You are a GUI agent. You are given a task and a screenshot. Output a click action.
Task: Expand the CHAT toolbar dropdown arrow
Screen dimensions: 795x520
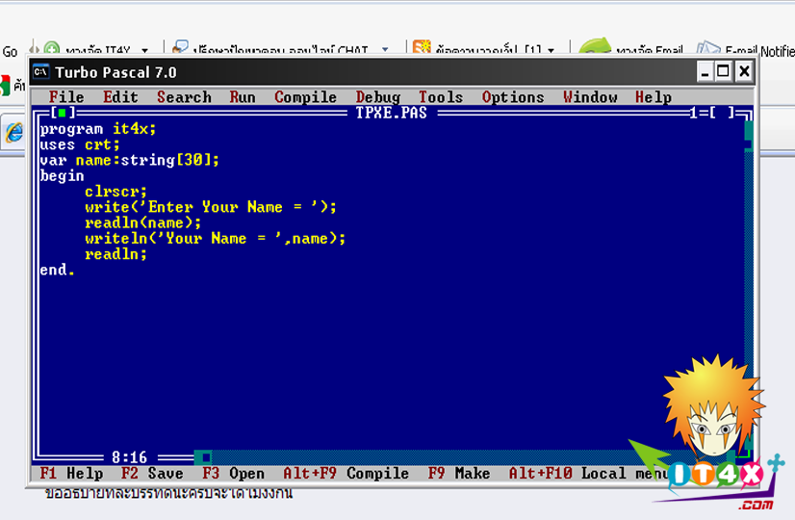[385, 50]
